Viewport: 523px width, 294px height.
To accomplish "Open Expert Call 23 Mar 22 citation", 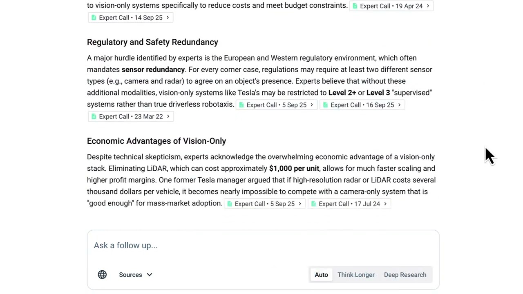I will (130, 116).
